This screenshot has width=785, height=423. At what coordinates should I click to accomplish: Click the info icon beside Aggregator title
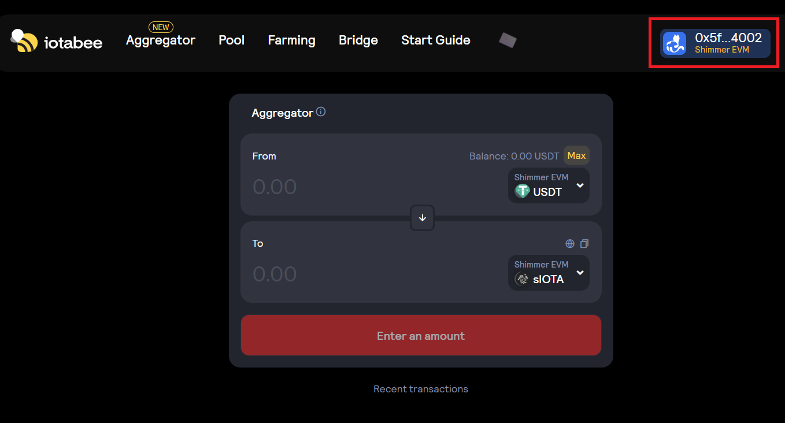pyautogui.click(x=321, y=112)
